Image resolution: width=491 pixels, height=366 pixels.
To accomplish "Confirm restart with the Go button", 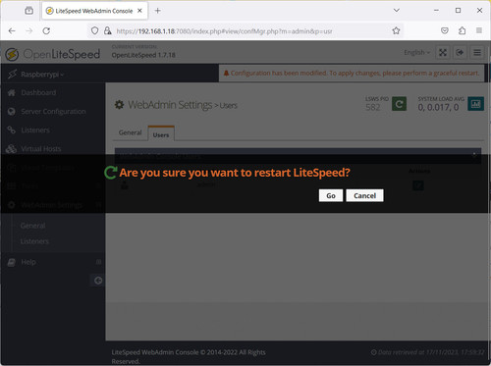I will [331, 195].
